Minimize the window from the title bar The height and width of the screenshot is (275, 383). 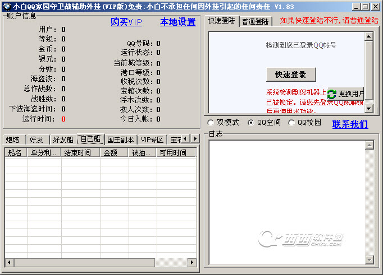click(356, 7)
